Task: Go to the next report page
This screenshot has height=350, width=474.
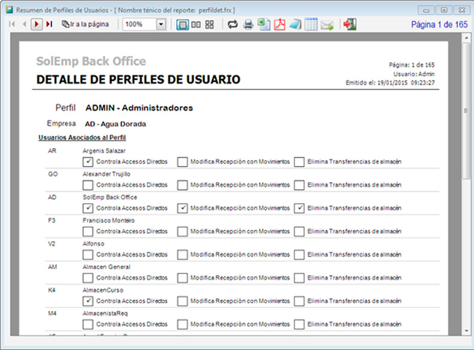Action: (37, 25)
